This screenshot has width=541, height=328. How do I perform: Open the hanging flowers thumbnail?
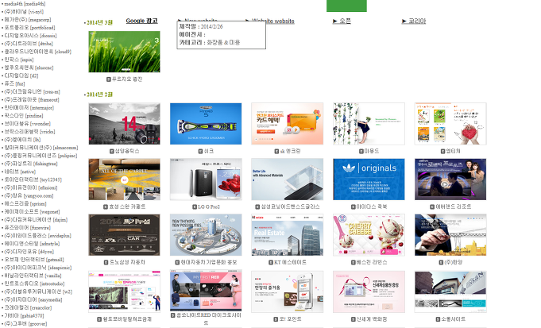click(369, 123)
